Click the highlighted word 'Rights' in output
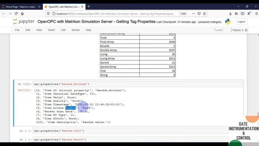259x146 pixels. point(70,108)
